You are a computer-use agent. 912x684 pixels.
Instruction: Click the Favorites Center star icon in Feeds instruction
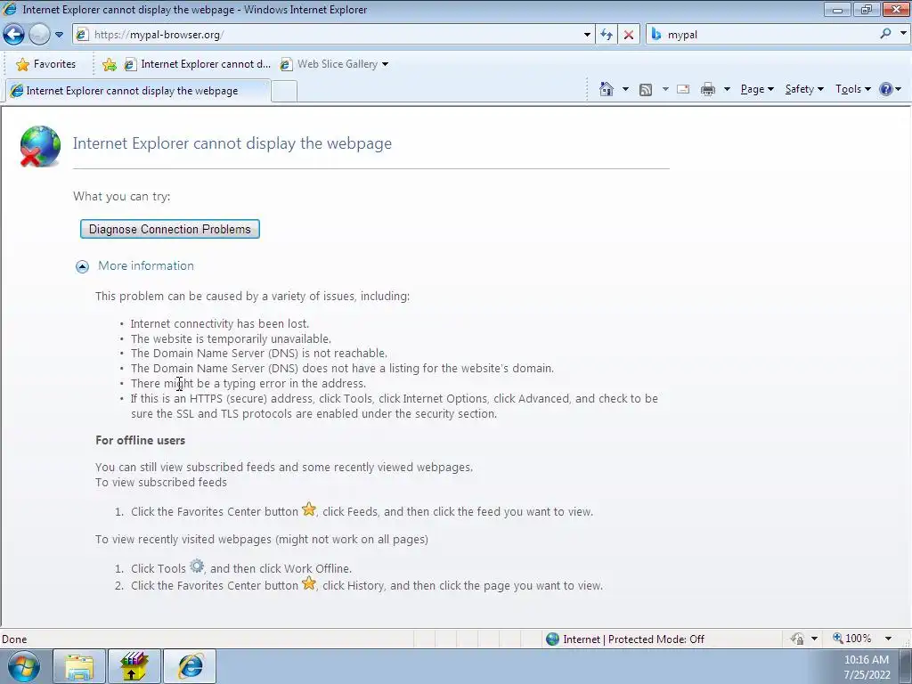pyautogui.click(x=309, y=509)
